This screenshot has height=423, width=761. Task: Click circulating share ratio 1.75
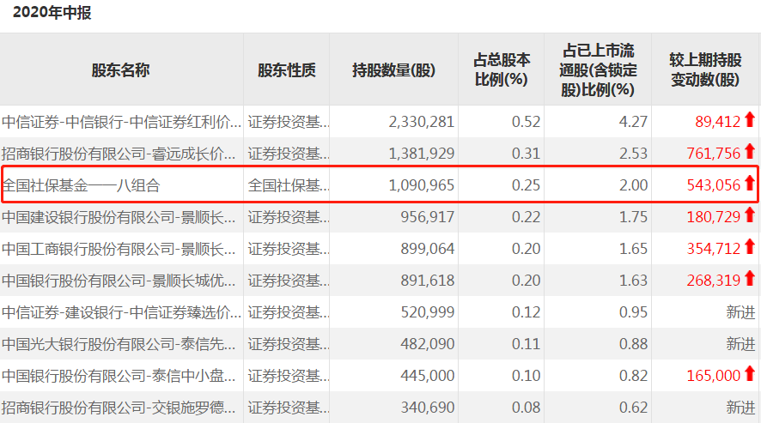tap(633, 217)
